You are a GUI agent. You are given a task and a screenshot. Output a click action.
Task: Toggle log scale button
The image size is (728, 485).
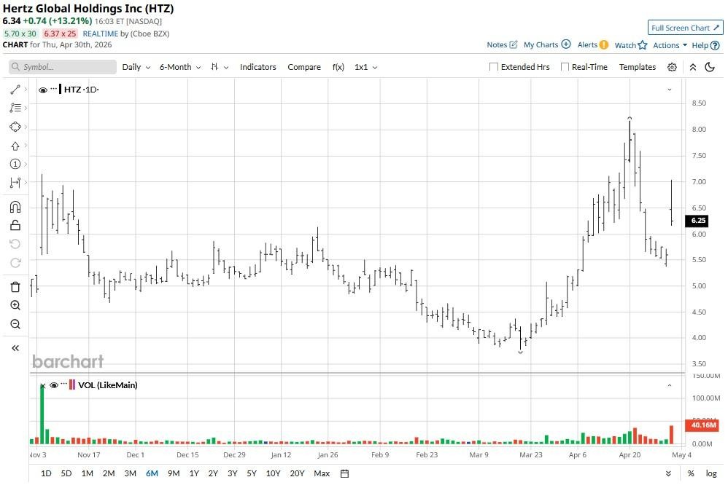tap(711, 474)
